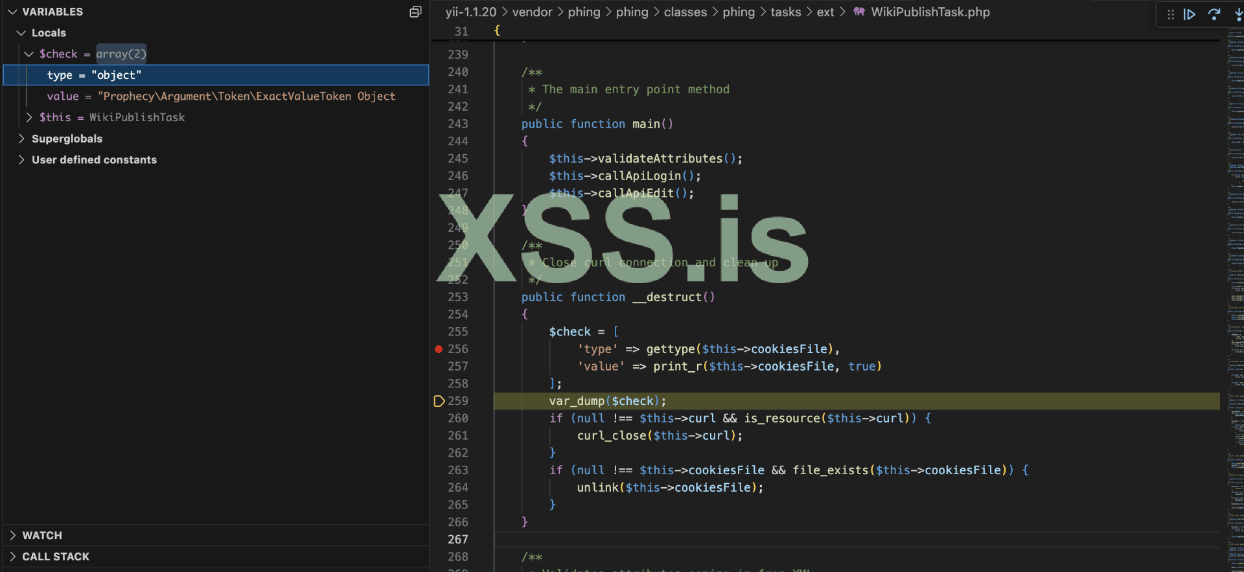
Task: Click the $this->validateAttributes() call
Action: click(646, 159)
